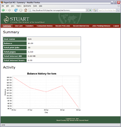Click the user name value 'tom'

tap(30, 39)
